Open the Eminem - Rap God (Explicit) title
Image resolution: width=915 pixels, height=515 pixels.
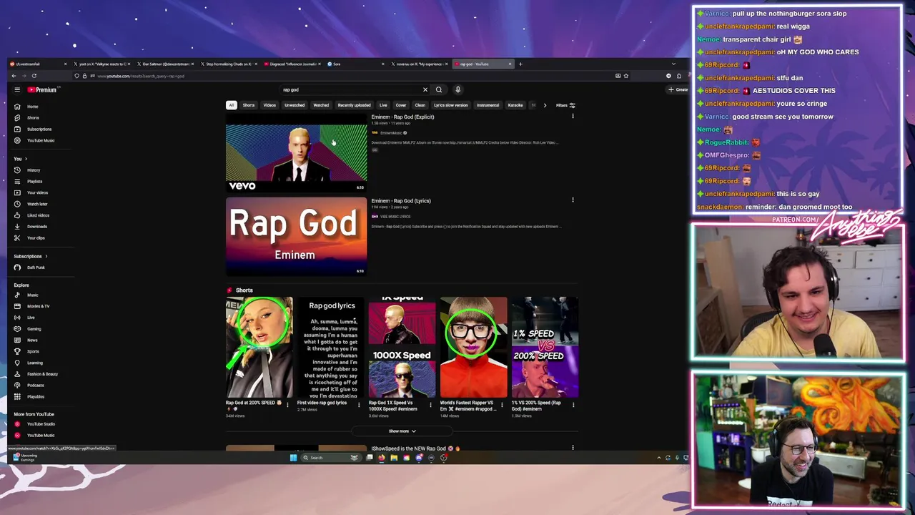coord(402,117)
